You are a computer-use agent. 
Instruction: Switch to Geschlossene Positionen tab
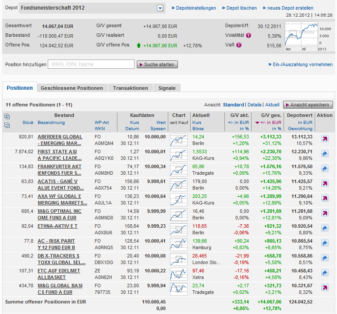point(71,88)
